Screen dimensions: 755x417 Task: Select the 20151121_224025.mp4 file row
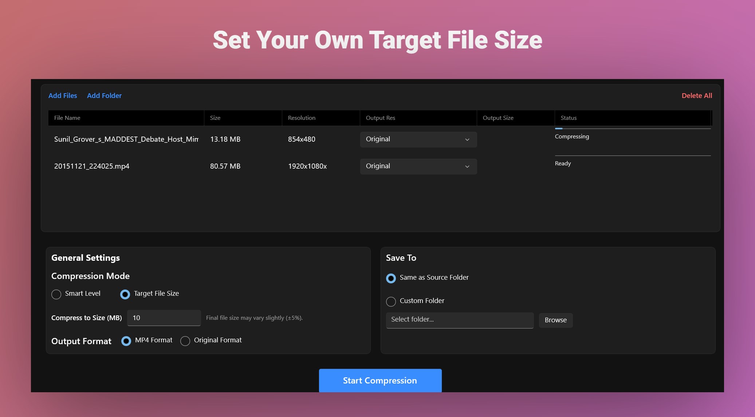point(92,166)
